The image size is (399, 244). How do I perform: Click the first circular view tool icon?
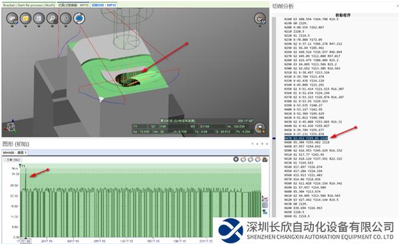[x=12, y=19]
